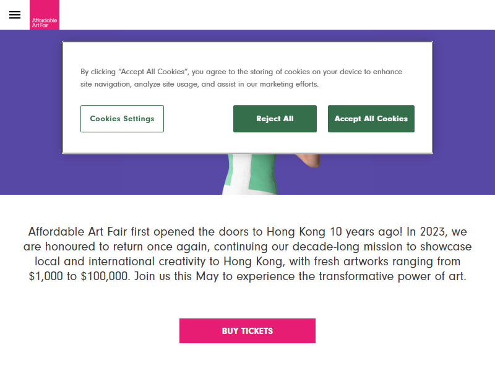Open the hamburger navigation menu
This screenshot has width=495, height=371.
pyautogui.click(x=14, y=15)
